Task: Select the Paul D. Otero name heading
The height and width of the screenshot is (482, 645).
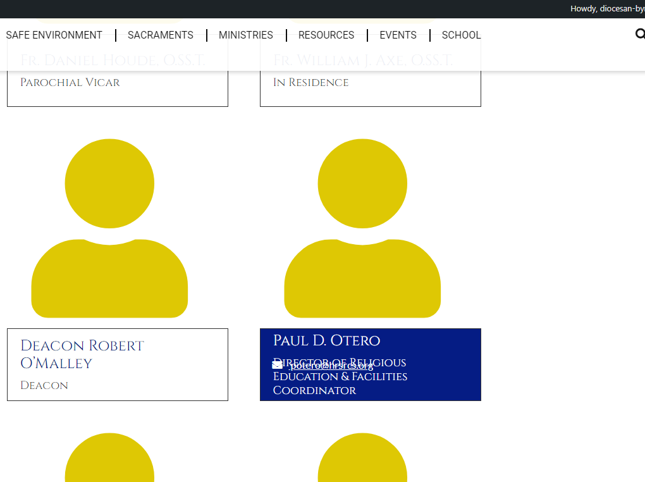Action: point(326,340)
